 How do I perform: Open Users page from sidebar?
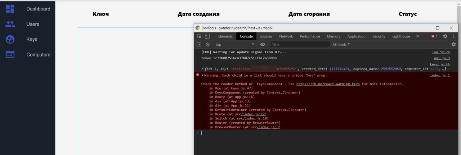pos(33,24)
